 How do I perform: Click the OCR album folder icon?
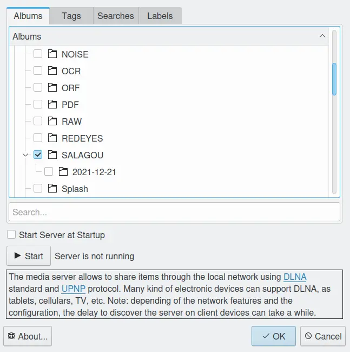[52, 71]
